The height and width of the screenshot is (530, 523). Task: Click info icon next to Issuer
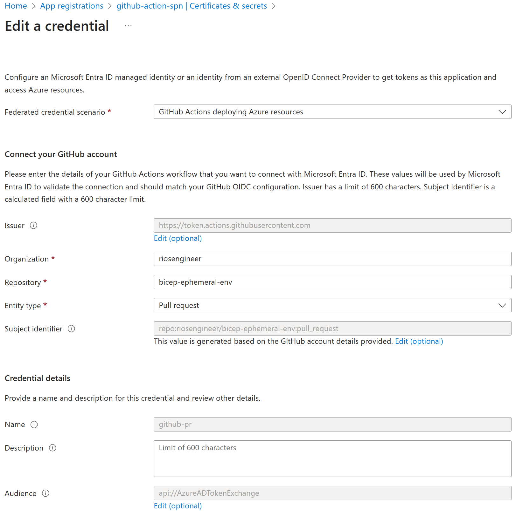tap(33, 226)
